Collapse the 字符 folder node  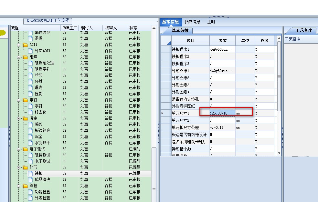coord(19,100)
